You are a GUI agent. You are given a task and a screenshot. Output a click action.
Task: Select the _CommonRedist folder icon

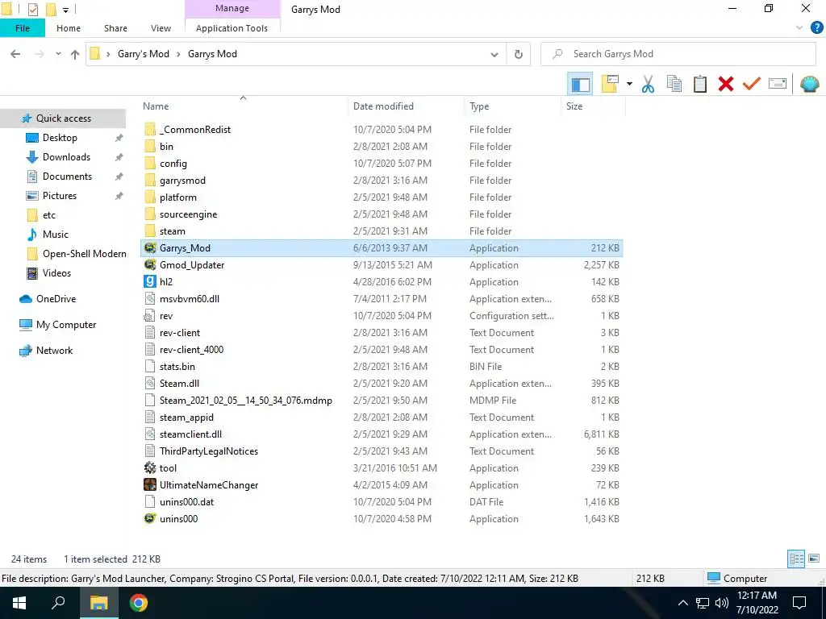tap(150, 130)
